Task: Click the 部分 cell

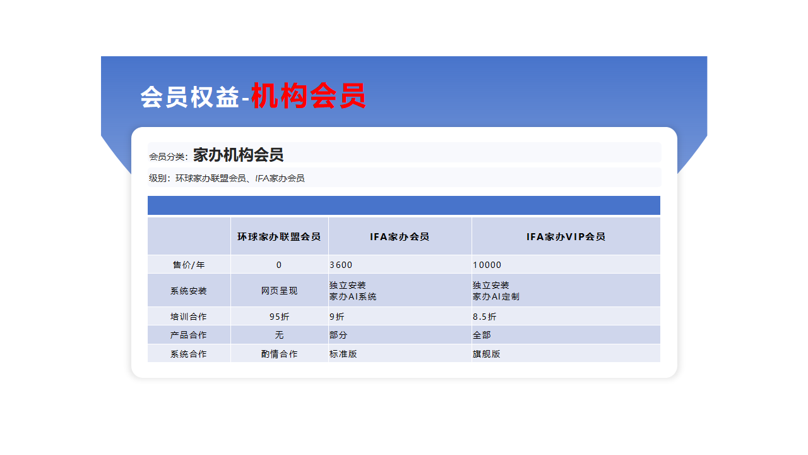Action: [x=400, y=335]
